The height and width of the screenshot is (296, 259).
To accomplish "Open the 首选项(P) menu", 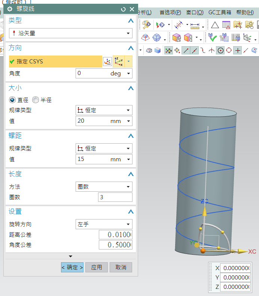I will coord(170,12).
